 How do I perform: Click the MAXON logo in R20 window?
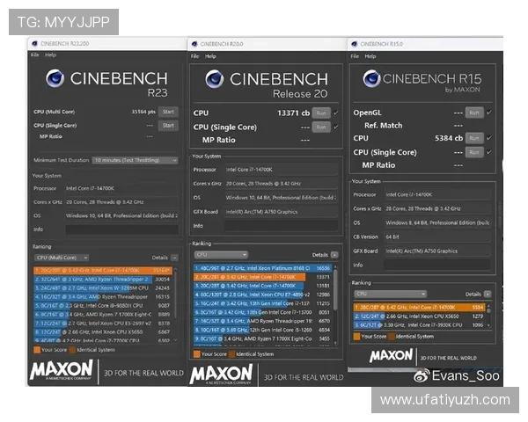point(221,375)
